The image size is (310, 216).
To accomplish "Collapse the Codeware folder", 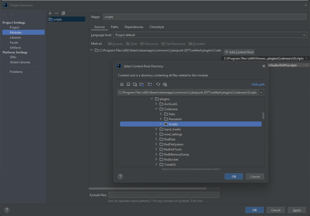I will pyautogui.click(x=156, y=109).
